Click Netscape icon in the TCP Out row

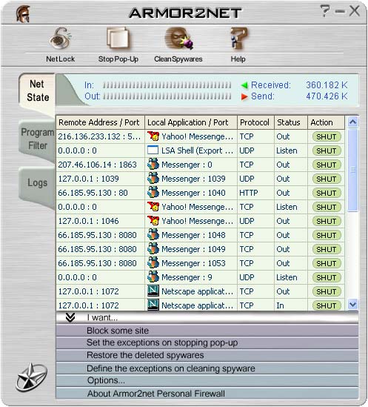pyautogui.click(x=153, y=291)
